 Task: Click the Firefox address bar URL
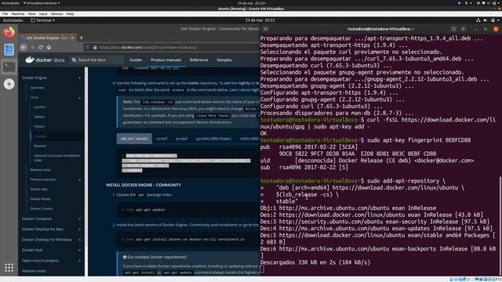coord(148,47)
